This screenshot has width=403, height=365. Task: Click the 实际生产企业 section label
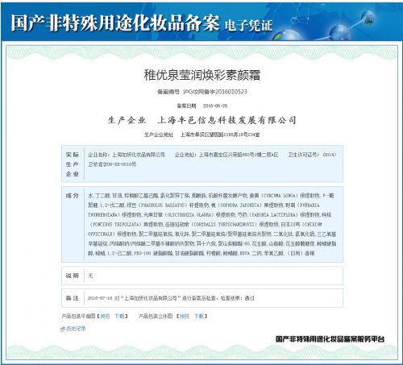[73, 164]
